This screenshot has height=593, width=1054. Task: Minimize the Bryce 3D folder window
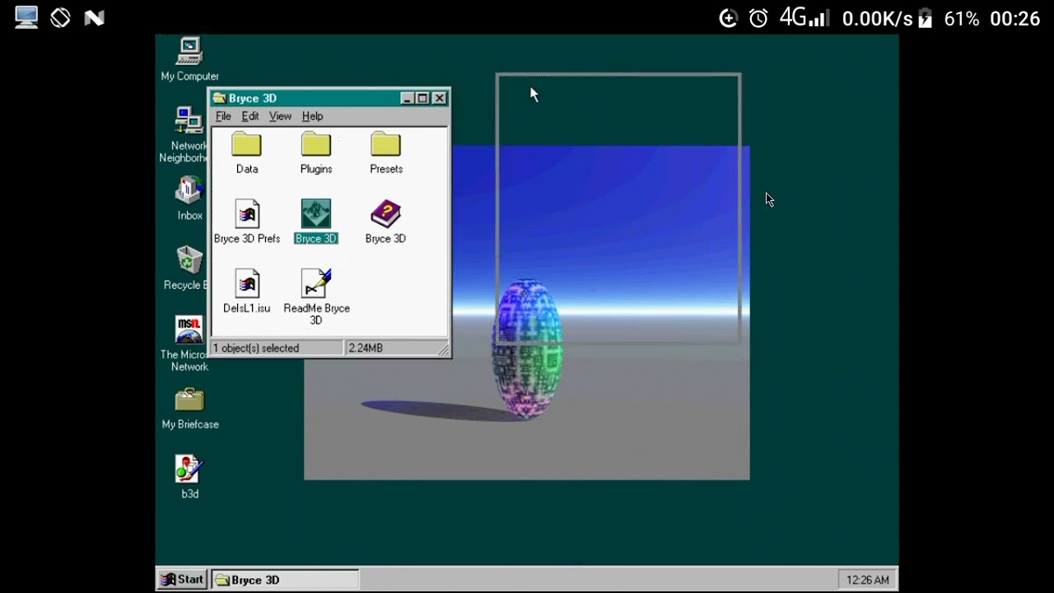[407, 98]
